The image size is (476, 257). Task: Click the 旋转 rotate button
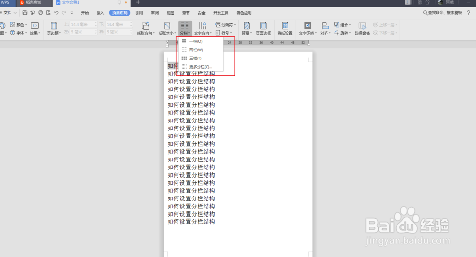[x=343, y=33]
